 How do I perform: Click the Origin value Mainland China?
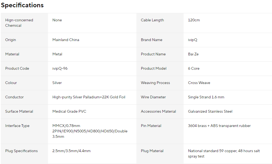[x=66, y=40]
